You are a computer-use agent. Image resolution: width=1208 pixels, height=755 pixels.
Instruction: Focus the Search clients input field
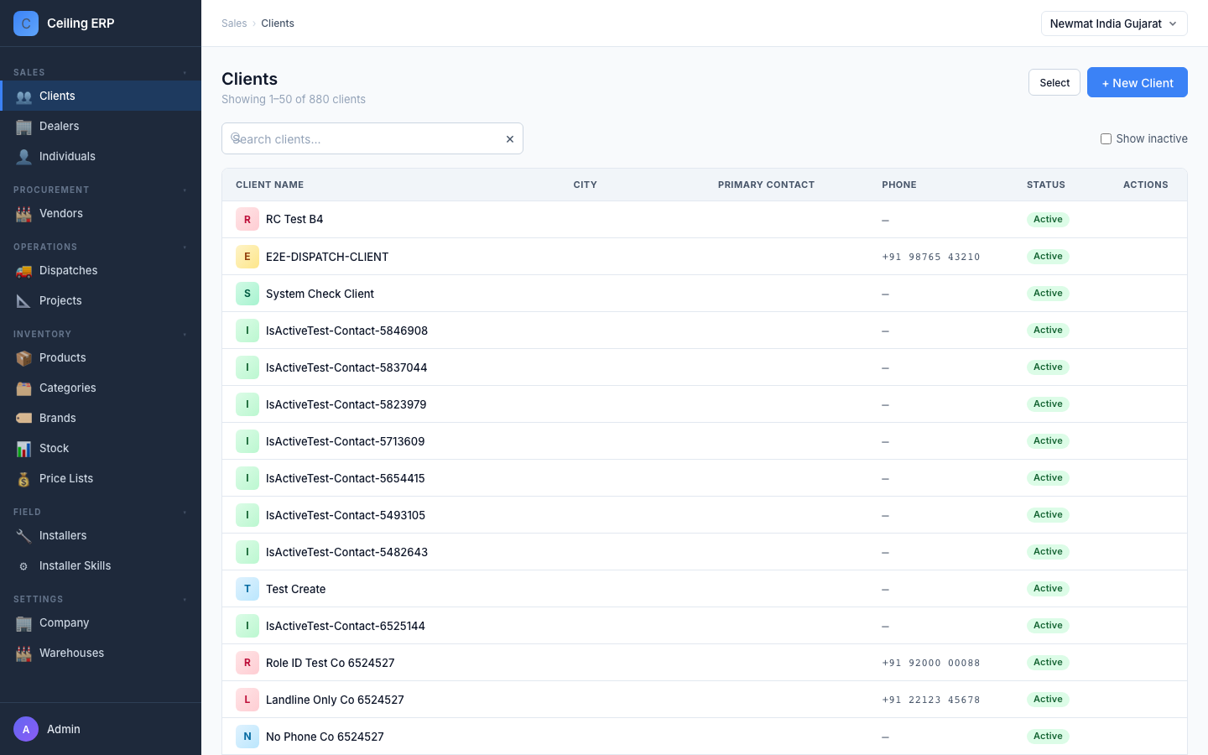coord(372,138)
